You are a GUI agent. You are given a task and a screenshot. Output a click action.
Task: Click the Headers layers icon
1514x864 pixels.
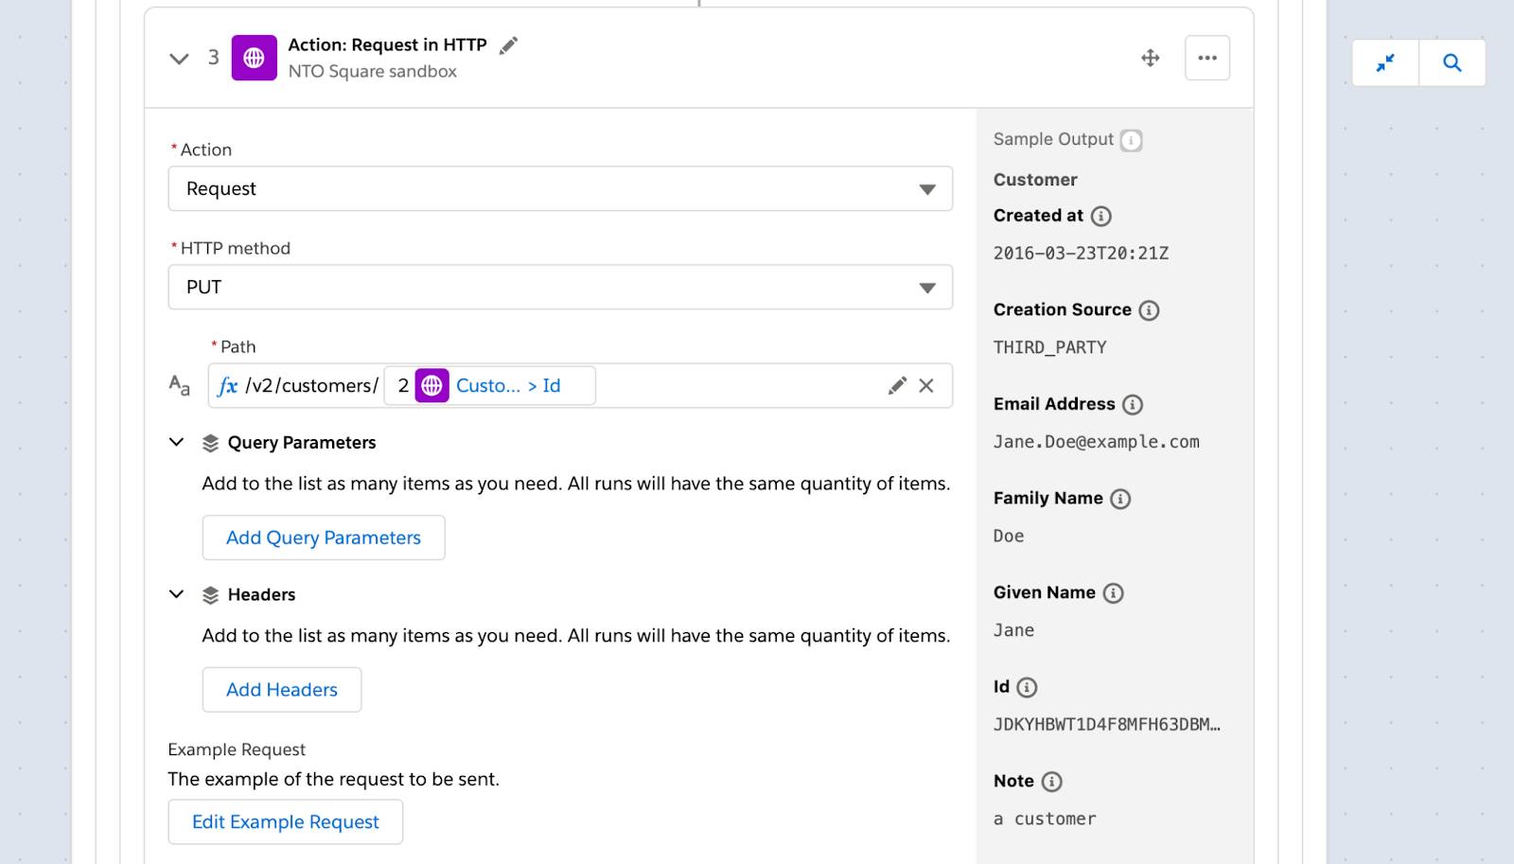tap(210, 595)
